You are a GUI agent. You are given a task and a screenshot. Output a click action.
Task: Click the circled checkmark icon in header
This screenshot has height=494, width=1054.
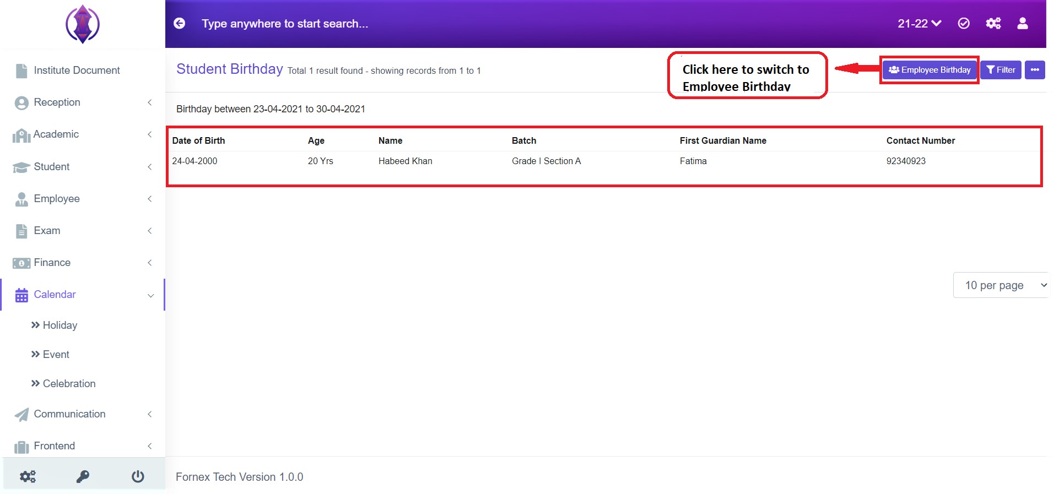[964, 23]
